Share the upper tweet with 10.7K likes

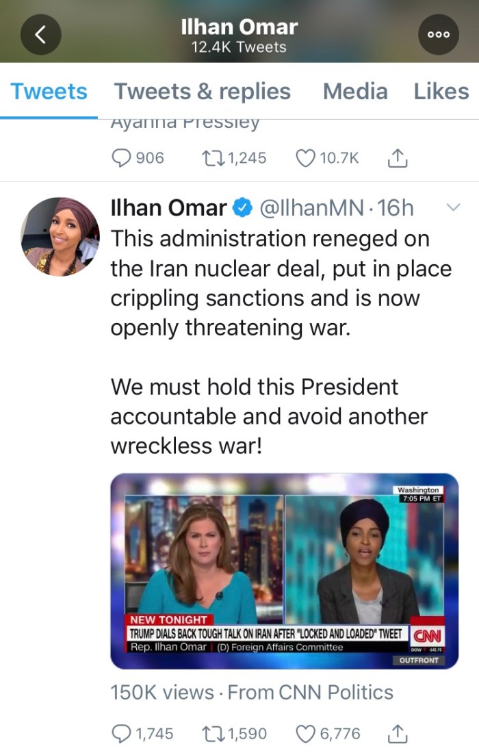pos(398,157)
